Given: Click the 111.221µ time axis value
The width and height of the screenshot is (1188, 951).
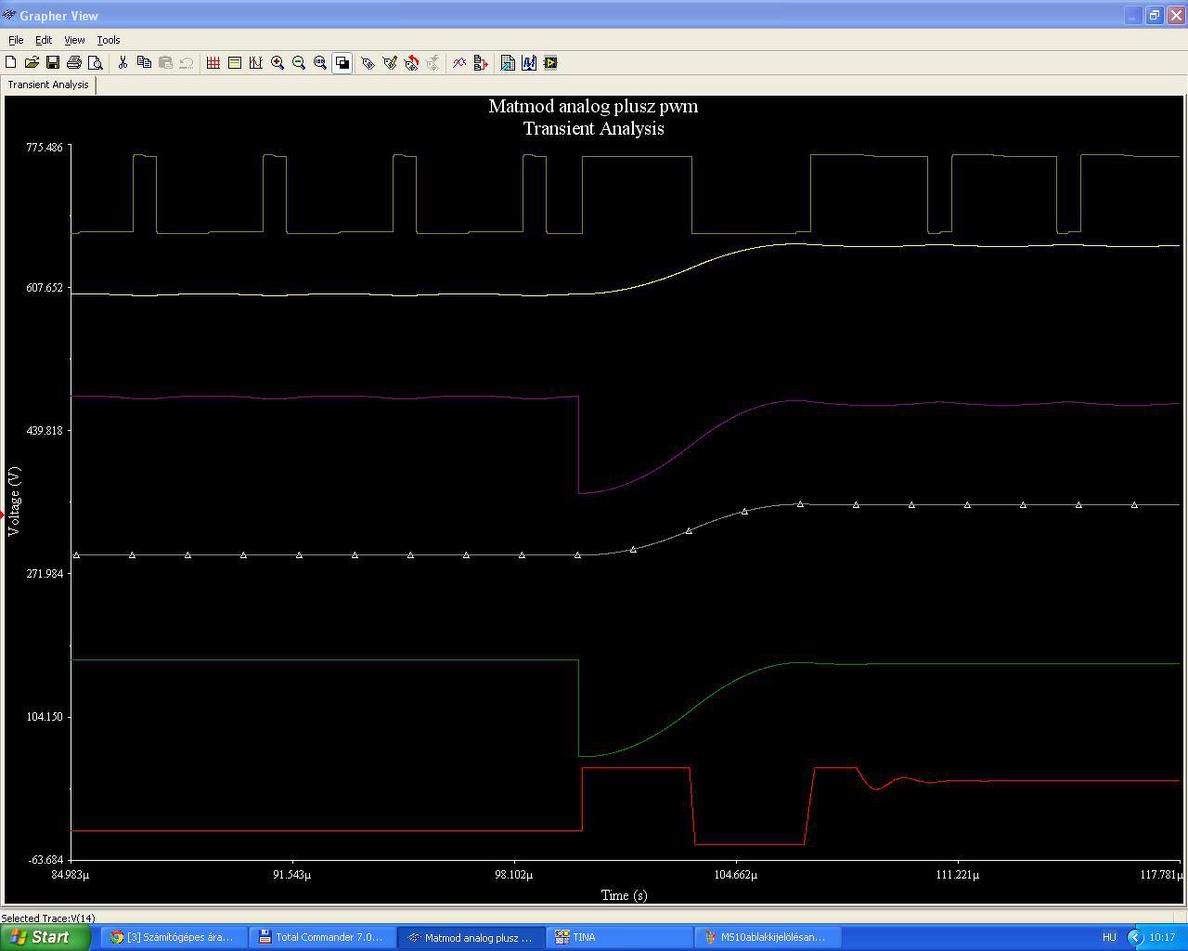Looking at the screenshot, I should (x=958, y=875).
